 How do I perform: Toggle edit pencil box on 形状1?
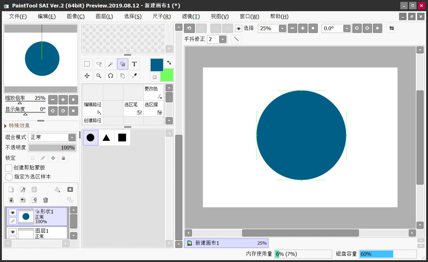click(12, 221)
